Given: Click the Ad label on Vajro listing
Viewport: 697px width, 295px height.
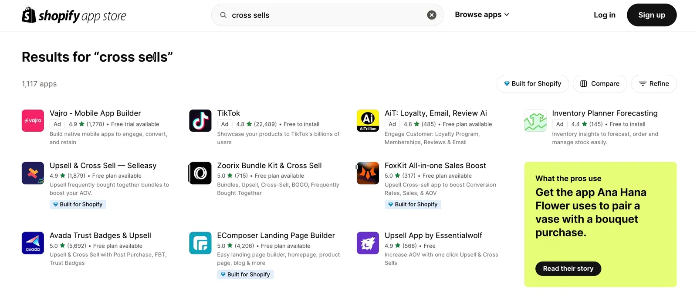Looking at the screenshot, I should tap(57, 124).
